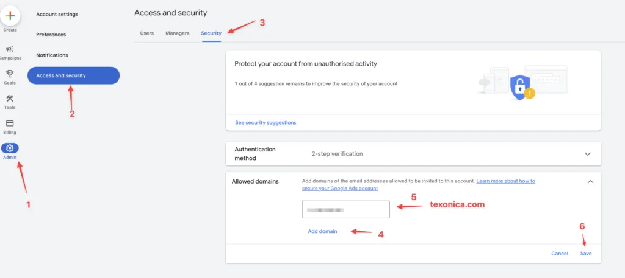Click the Cancel button
This screenshot has width=625, height=278.
coord(560,254)
